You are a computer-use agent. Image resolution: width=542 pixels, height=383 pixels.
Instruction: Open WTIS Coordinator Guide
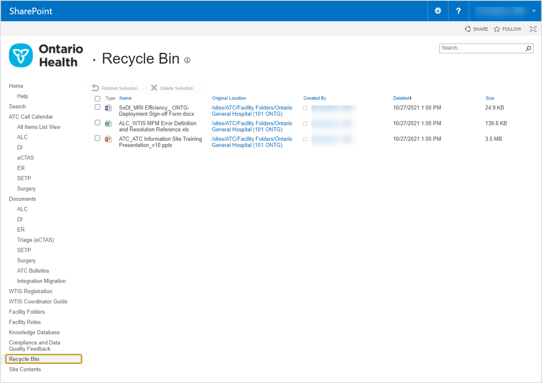pyautogui.click(x=38, y=302)
